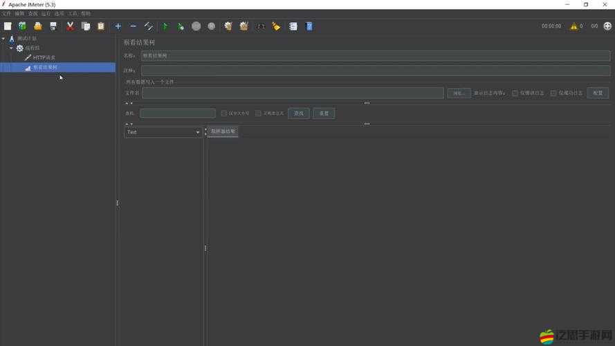The width and height of the screenshot is (615, 346).
Task: Open the File menu (文件)
Action: pyautogui.click(x=6, y=13)
